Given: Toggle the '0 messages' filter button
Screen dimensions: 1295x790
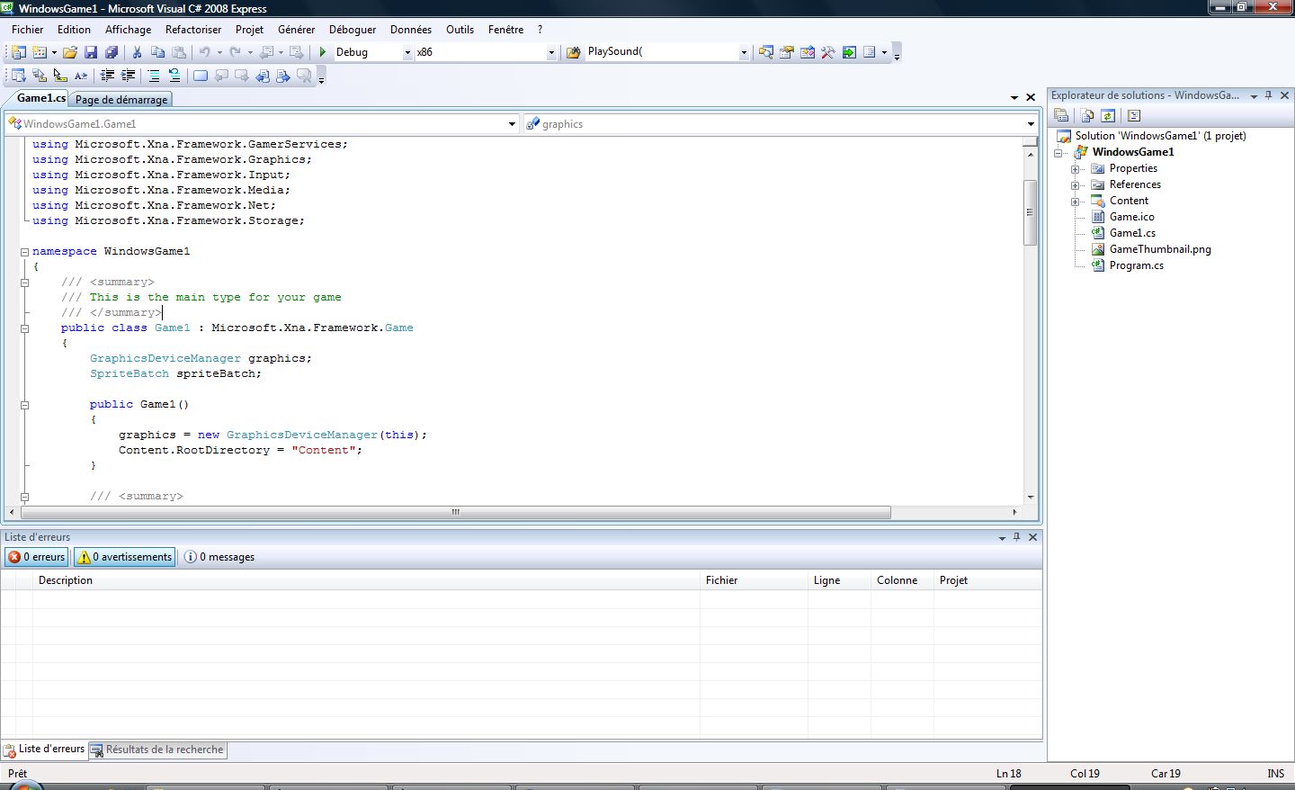Looking at the screenshot, I should coord(220,557).
